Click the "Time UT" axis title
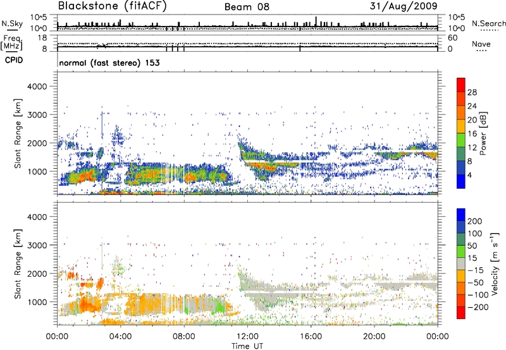This screenshot has width=506, height=350. (x=247, y=346)
